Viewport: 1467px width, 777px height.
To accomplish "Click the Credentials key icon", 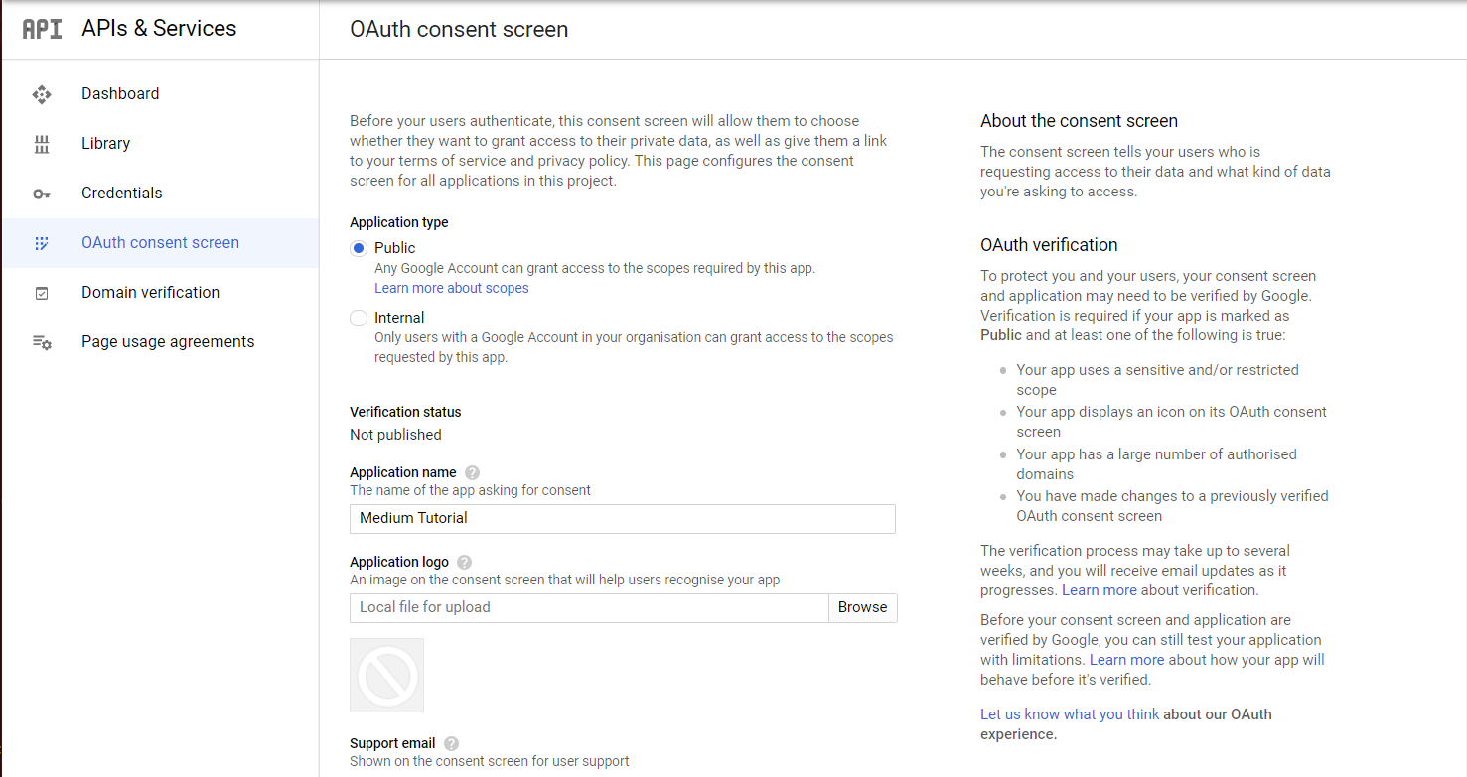I will click(42, 194).
